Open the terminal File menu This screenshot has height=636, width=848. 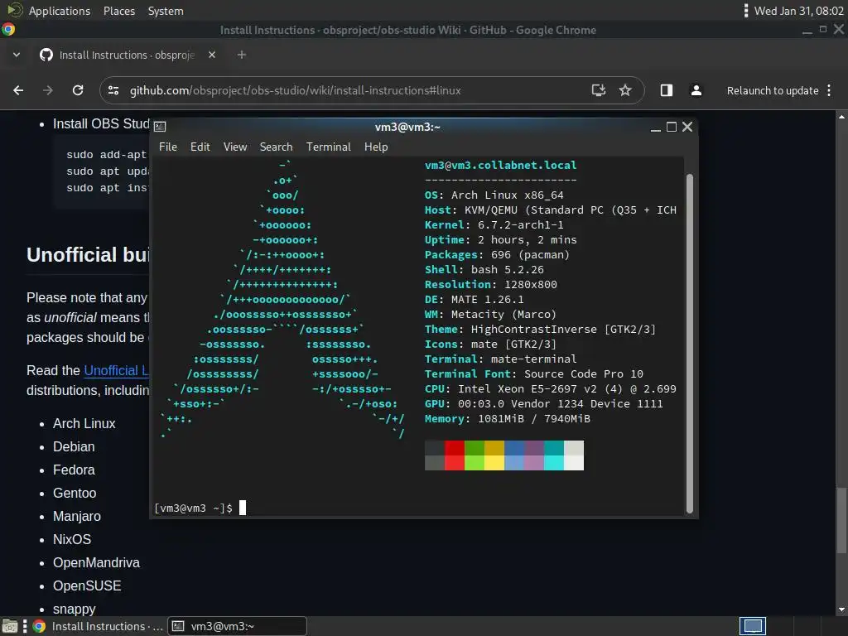(x=167, y=147)
